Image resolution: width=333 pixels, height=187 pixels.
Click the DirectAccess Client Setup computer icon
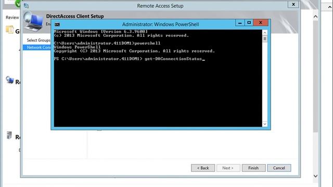pyautogui.click(x=33, y=22)
